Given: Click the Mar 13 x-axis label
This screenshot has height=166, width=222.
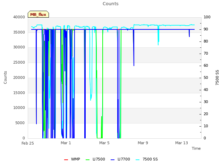Looking at the screenshot, I should click(181, 143).
